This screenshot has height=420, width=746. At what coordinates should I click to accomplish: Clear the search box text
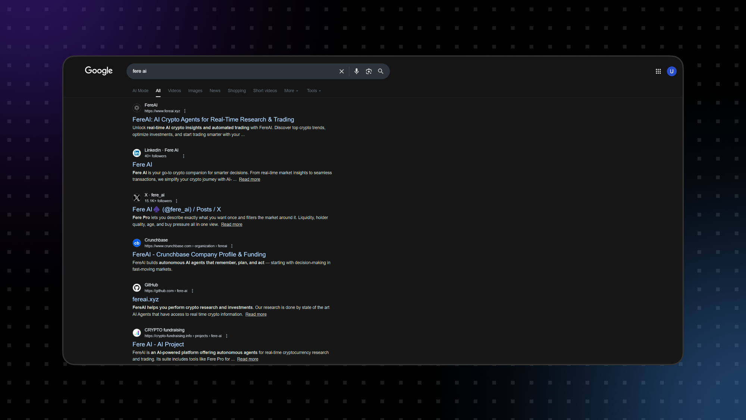tap(341, 71)
